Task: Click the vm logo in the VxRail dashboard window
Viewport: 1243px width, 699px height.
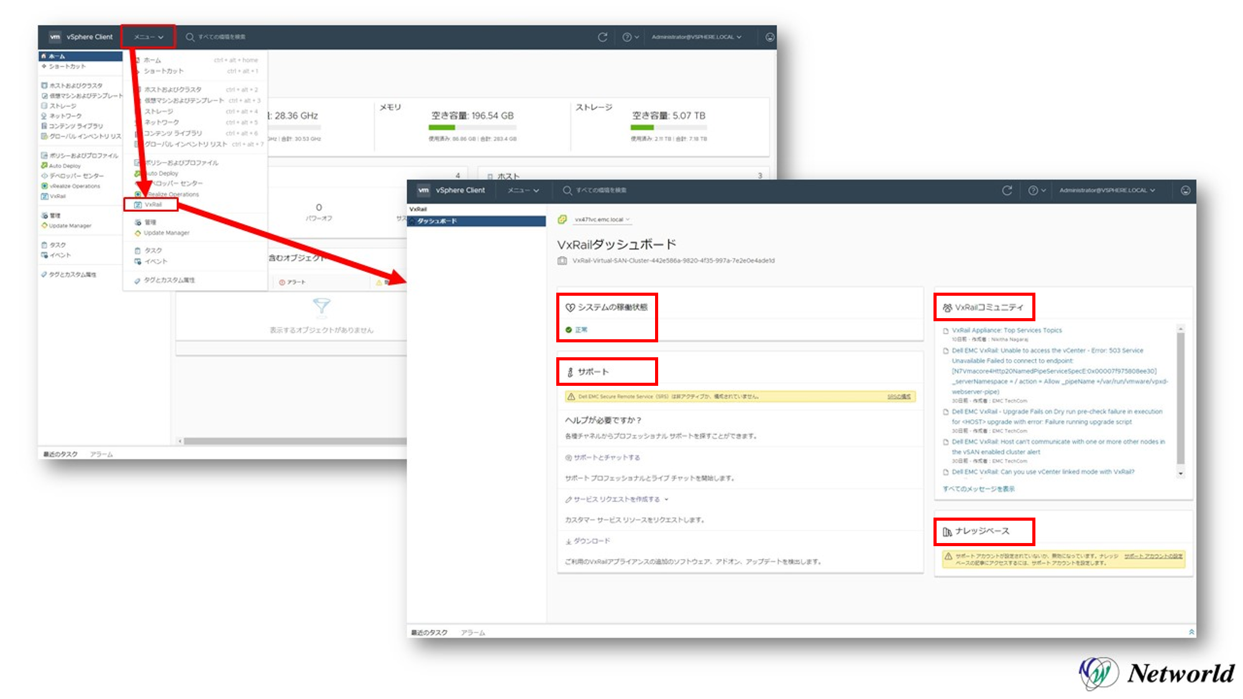Action: point(423,190)
